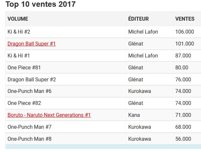
Task: Select the Ki & Hi #2 cell
Action: [x=19, y=32]
